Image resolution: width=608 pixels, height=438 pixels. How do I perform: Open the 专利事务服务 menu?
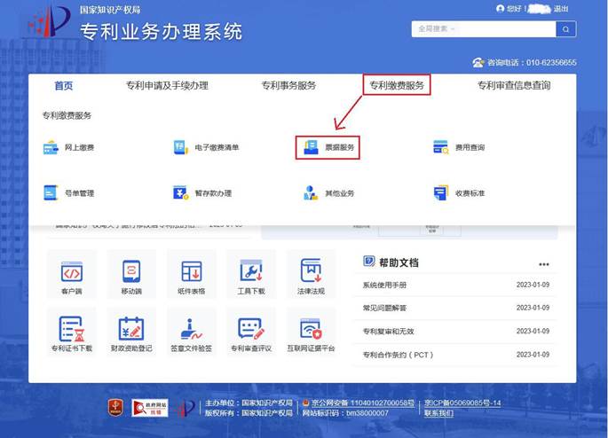tap(288, 86)
